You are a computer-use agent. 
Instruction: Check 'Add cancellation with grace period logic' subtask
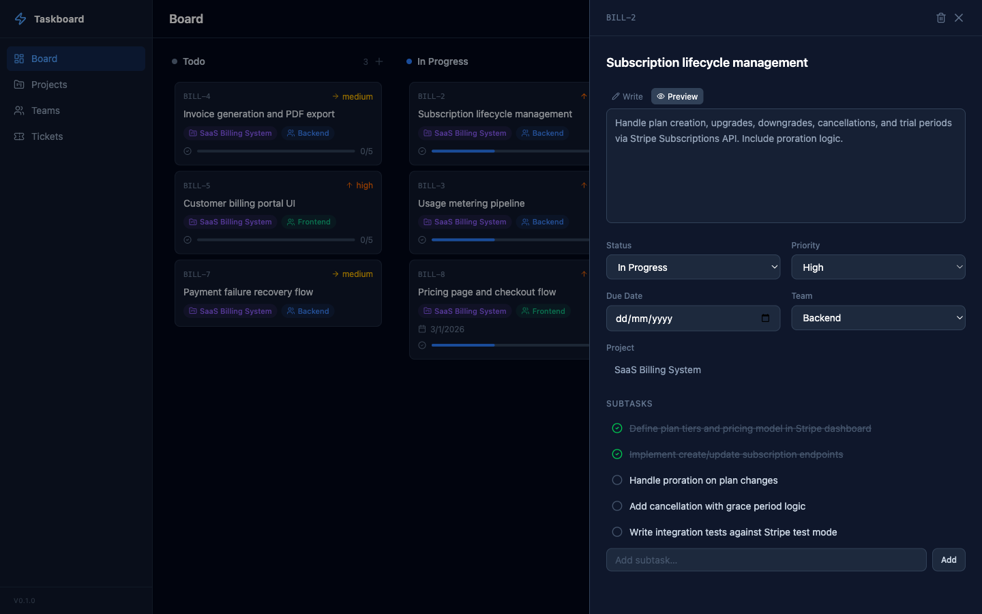617,506
